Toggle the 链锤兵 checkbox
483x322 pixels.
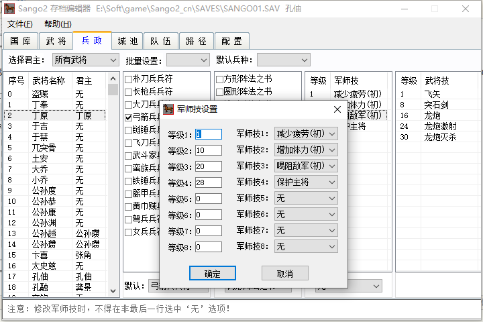[x=128, y=131]
